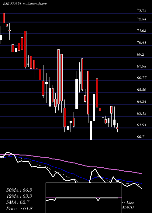The image size is (152, 213).
Task: Click the 50MA : 66.3 readout
Action: [19, 190]
